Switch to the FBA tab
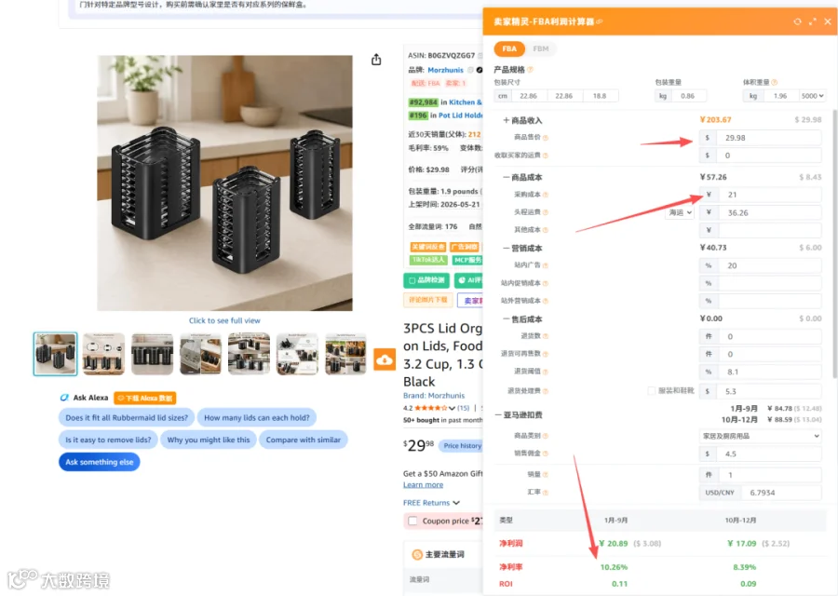Viewport: 838px width, 596px height. click(508, 48)
